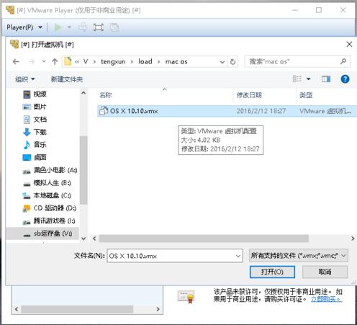
Task: Open help with the question mark icon
Action: pos(345,79)
